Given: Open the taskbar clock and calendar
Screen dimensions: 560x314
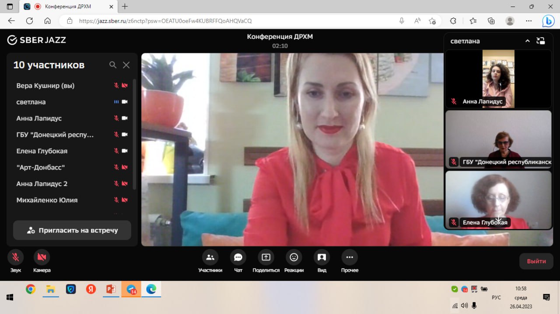Looking at the screenshot, I should click(521, 297).
